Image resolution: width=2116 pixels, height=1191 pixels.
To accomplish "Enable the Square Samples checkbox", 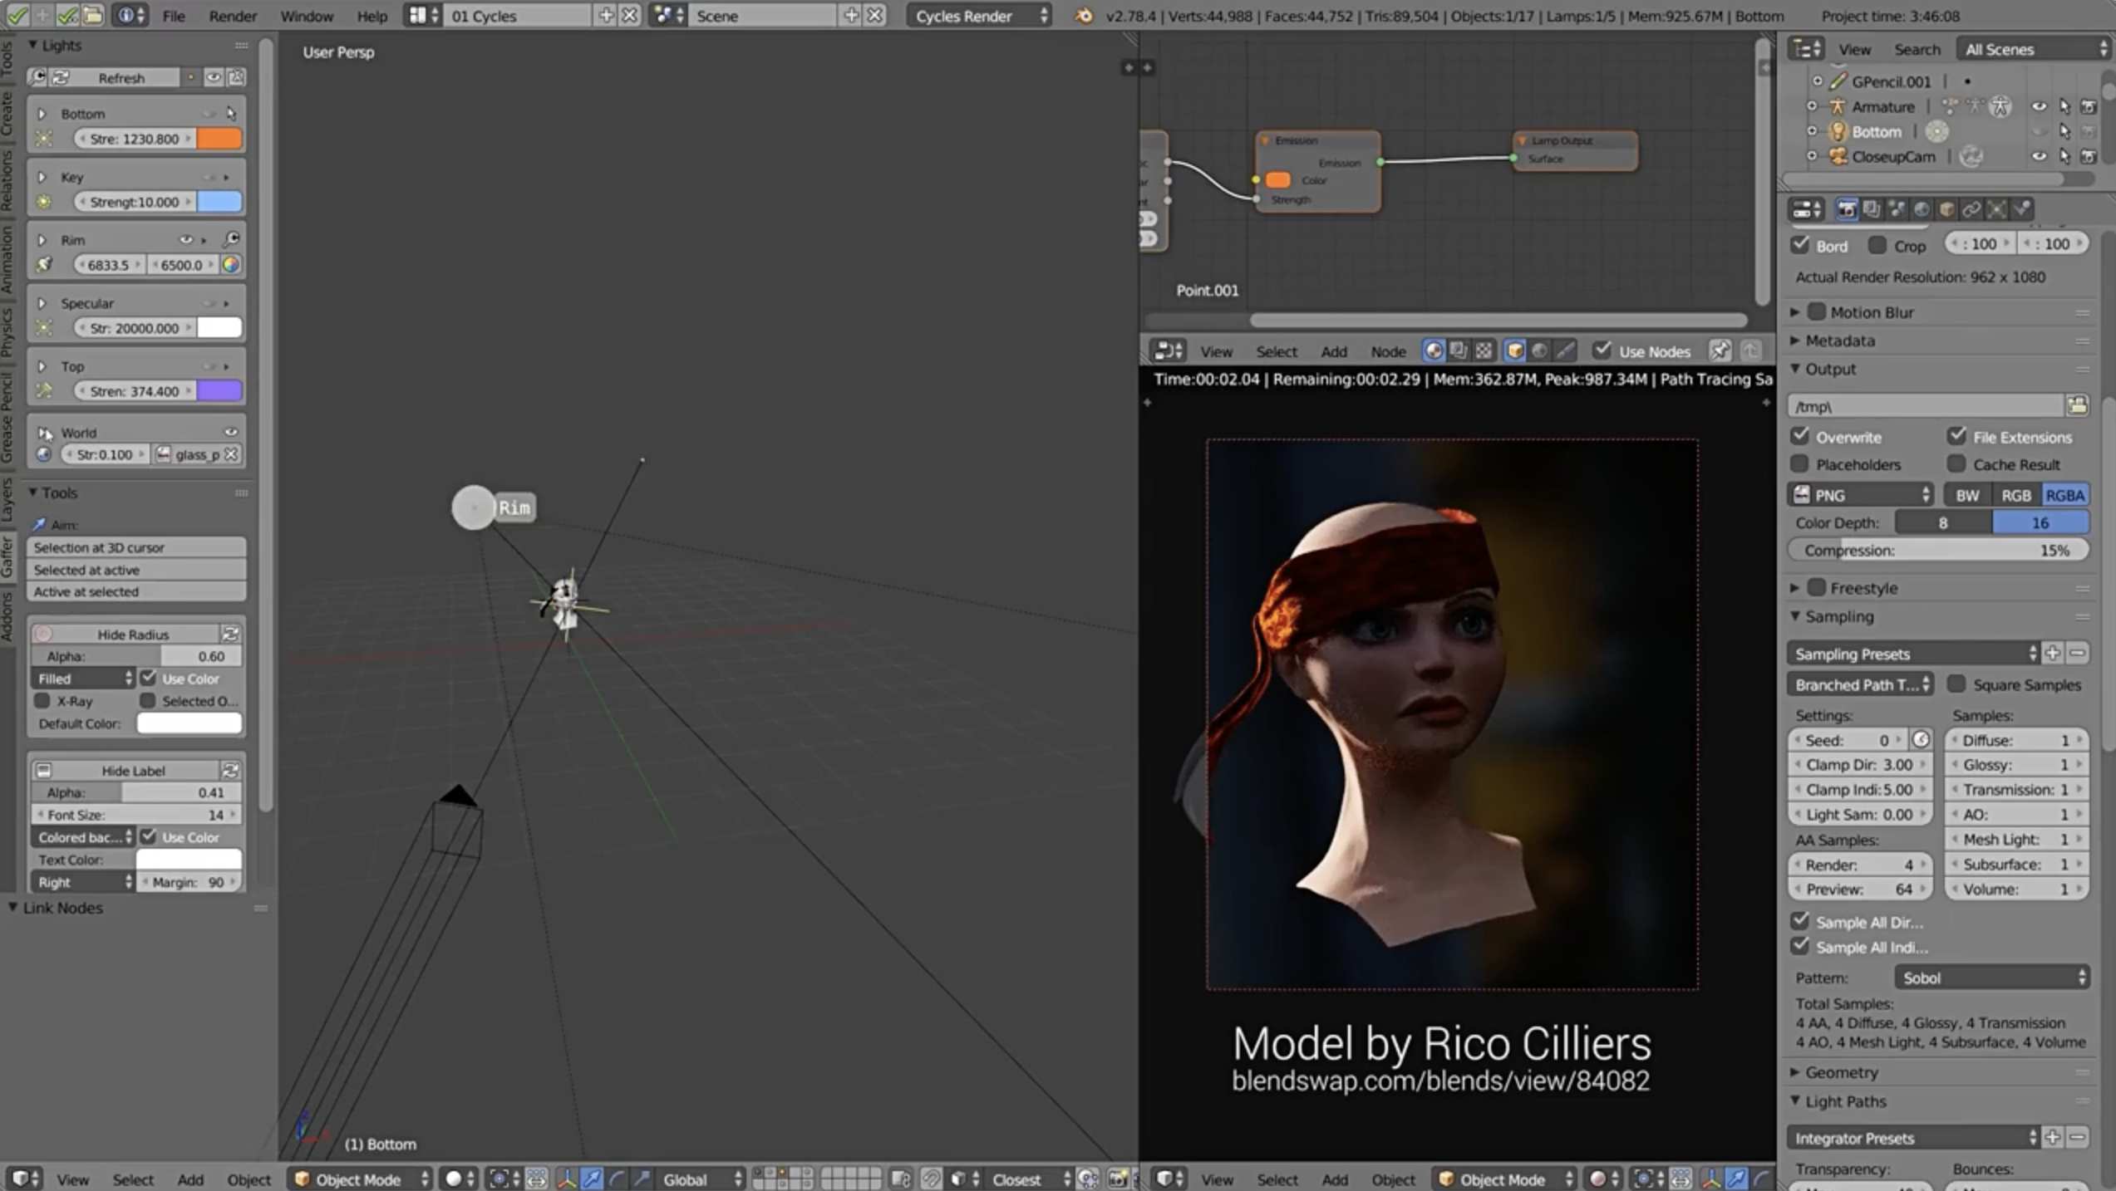I will (1956, 684).
